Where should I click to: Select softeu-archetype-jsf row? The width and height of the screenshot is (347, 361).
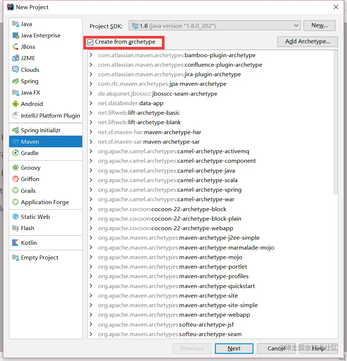pos(210,324)
